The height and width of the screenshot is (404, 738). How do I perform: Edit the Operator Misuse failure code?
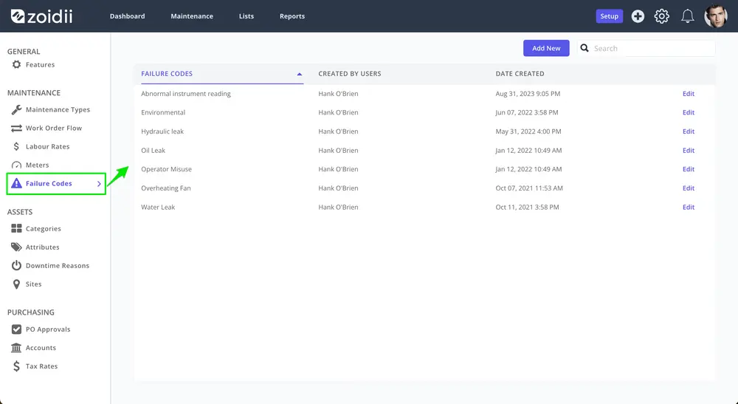689,169
